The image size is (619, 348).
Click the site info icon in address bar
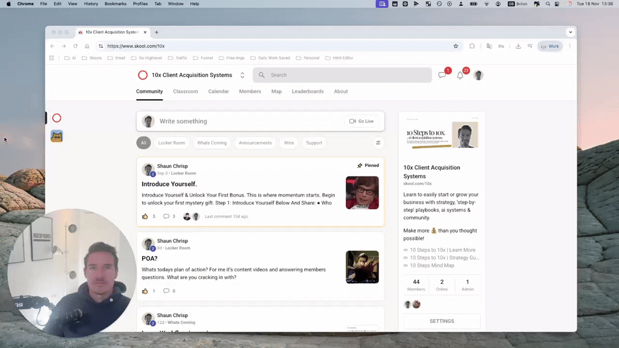(101, 46)
